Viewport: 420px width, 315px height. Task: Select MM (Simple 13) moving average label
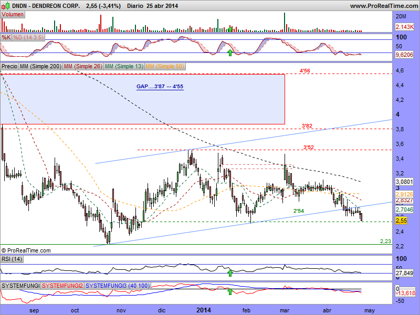pyautogui.click(x=124, y=66)
